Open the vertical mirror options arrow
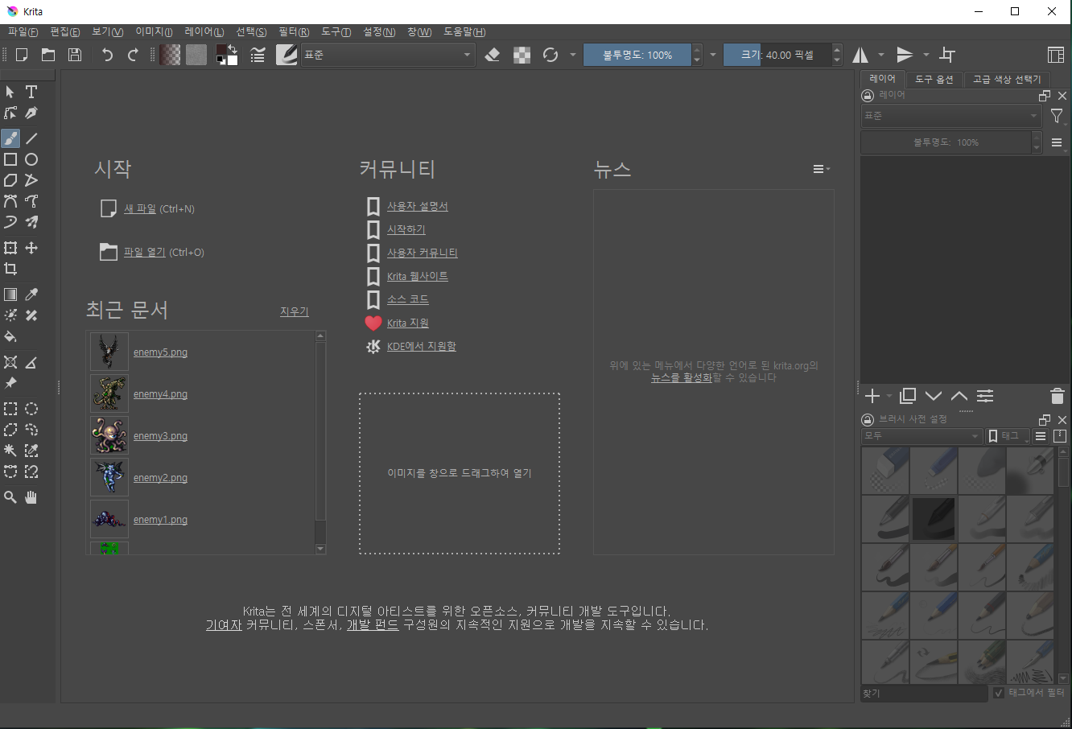1072x729 pixels. (x=926, y=55)
